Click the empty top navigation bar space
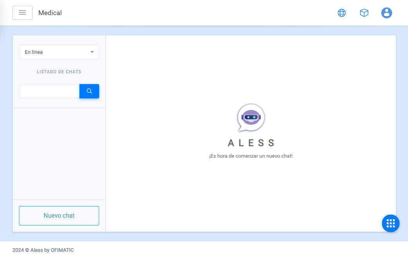Viewport: 408px width, 258px height. coord(194,13)
